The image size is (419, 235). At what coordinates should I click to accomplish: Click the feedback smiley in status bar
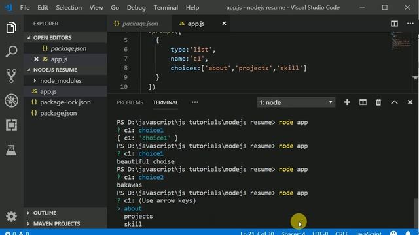[x=393, y=233]
